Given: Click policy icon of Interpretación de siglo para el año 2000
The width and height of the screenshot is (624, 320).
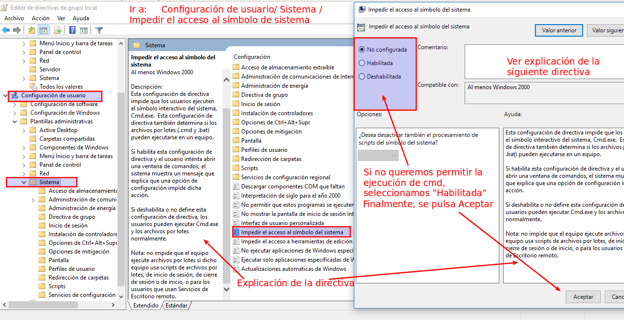Looking at the screenshot, I should point(236,196).
